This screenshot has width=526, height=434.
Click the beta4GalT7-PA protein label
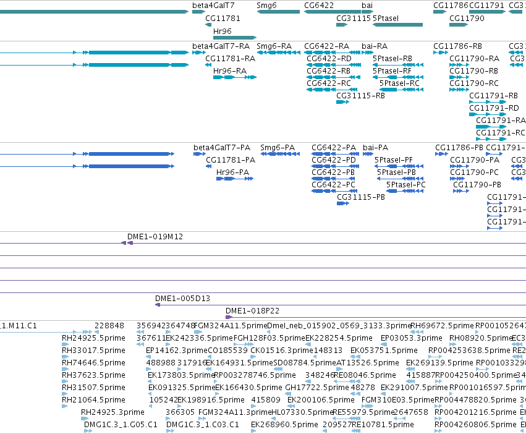coord(222,148)
